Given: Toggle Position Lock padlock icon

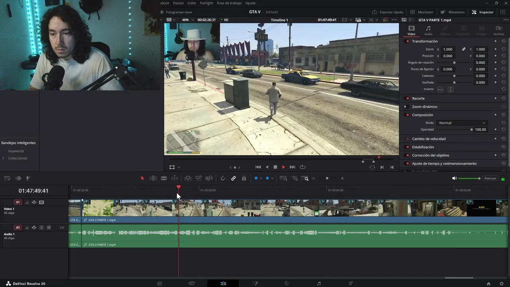Looking at the screenshot, I should 244,178.
